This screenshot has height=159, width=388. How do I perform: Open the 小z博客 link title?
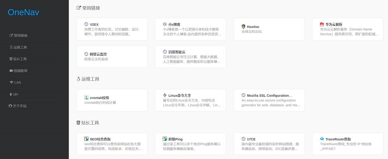[174, 24]
